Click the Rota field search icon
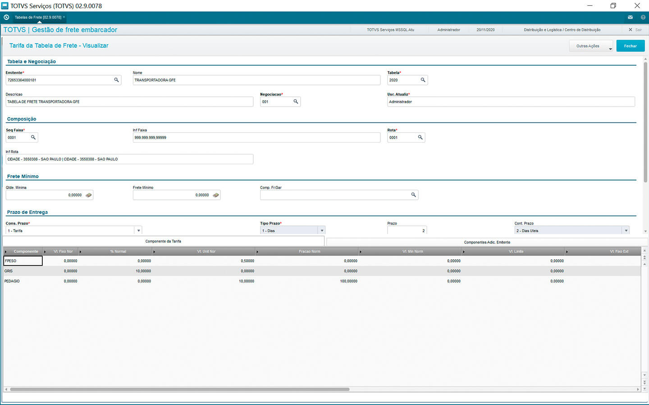 click(x=420, y=138)
